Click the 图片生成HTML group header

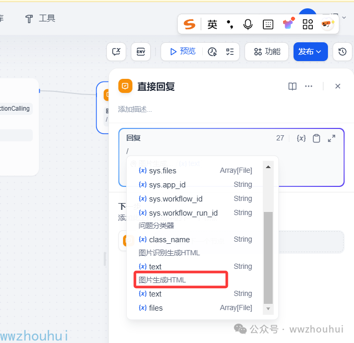coord(162,280)
